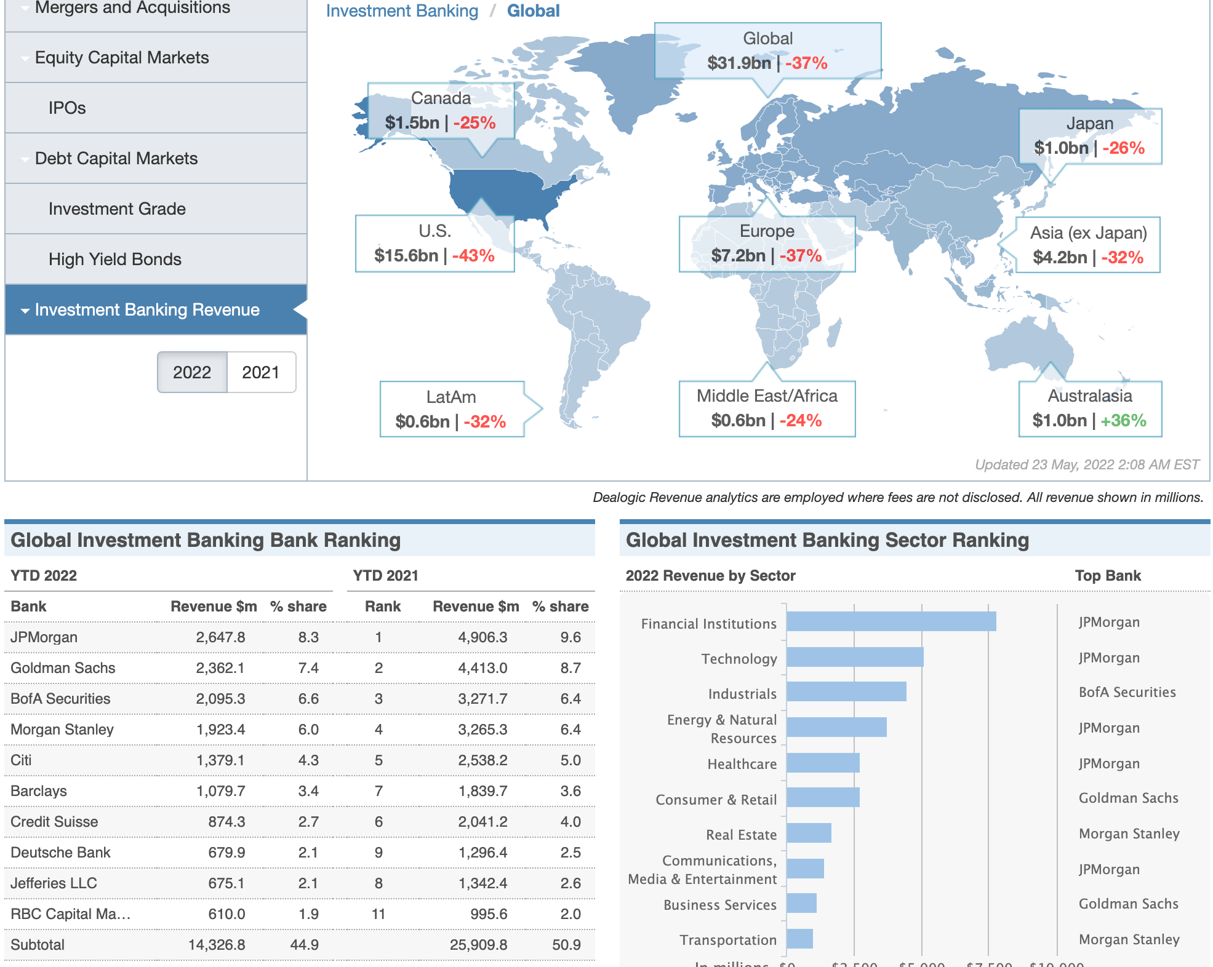Click the Asia (ex Japan) callout
1213x967 pixels.
[1088, 245]
